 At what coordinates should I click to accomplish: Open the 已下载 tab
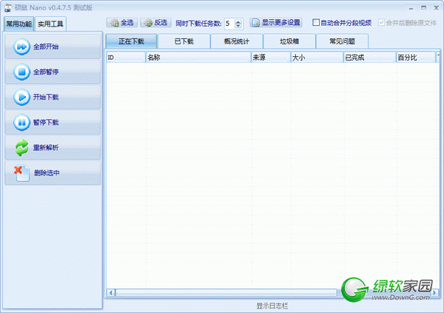click(184, 41)
